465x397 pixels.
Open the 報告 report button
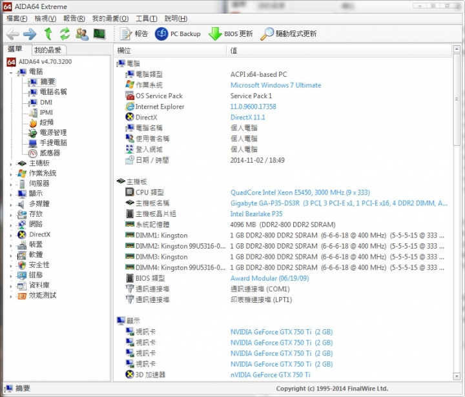pos(134,34)
